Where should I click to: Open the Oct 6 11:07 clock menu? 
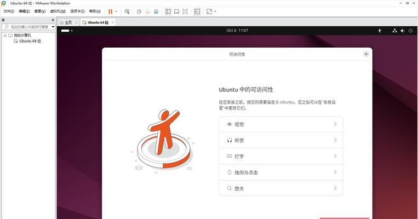[x=237, y=30]
